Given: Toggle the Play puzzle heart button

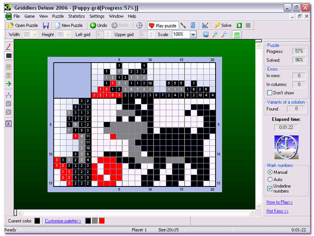Looking at the screenshot, I should pos(163,26).
